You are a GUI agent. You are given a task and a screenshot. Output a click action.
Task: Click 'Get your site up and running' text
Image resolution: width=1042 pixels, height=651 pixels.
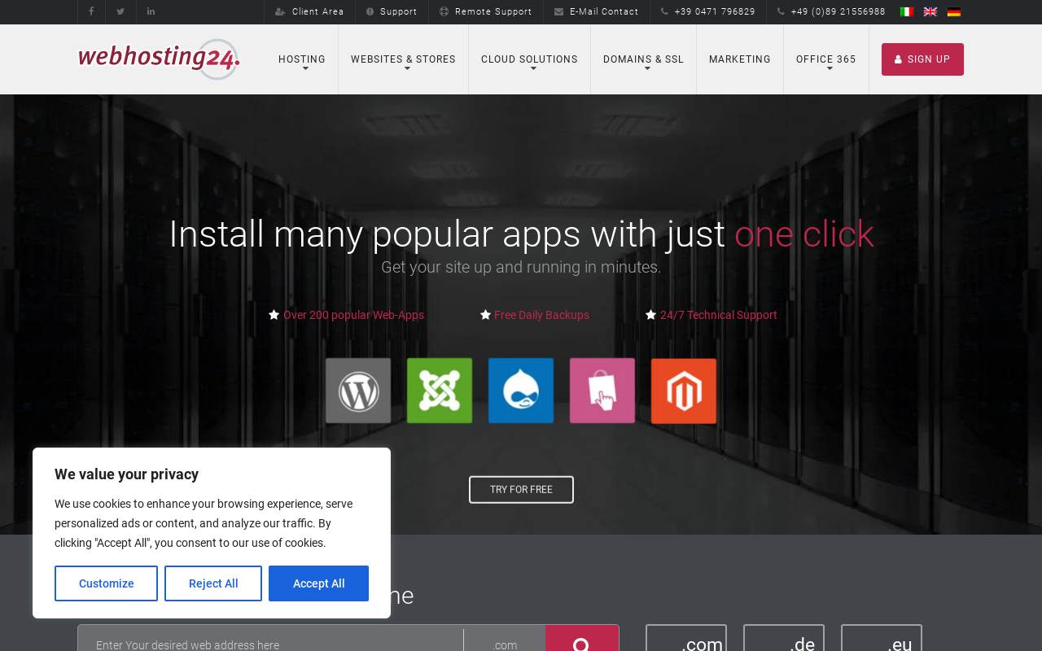coord(521,267)
